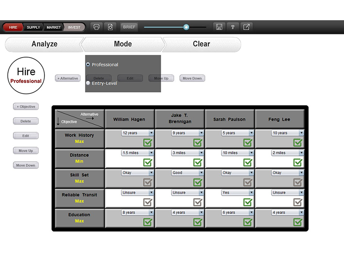This screenshot has height=258, width=344.
Task: Click the BRIEF toolbar button
Action: 129,27
